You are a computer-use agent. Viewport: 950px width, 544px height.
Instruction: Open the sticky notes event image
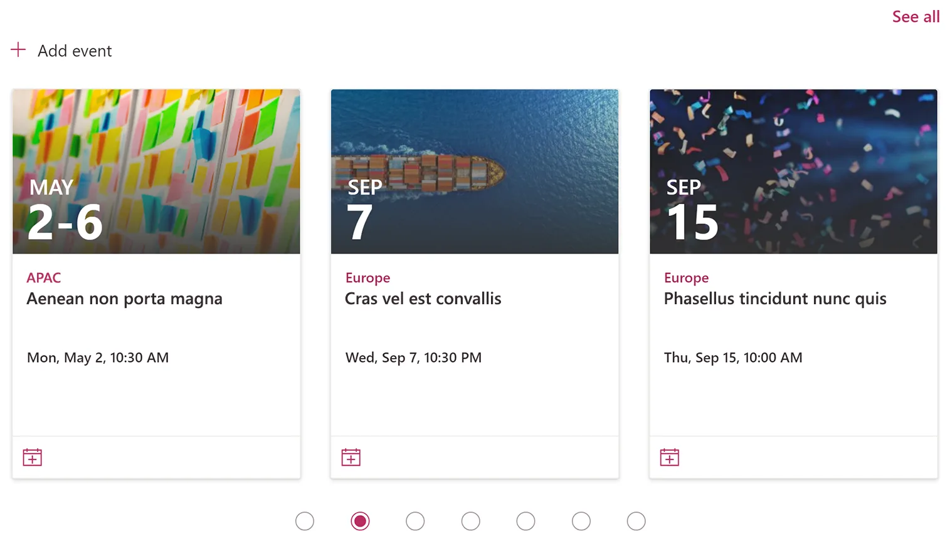156,171
